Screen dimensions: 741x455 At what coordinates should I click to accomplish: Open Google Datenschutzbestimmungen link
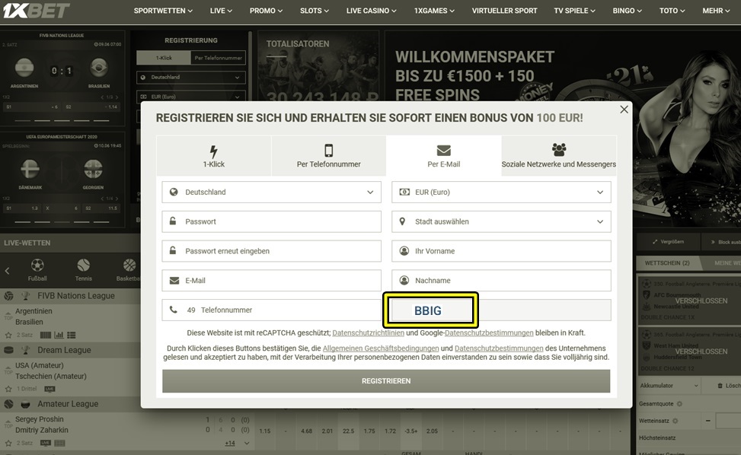click(x=489, y=332)
